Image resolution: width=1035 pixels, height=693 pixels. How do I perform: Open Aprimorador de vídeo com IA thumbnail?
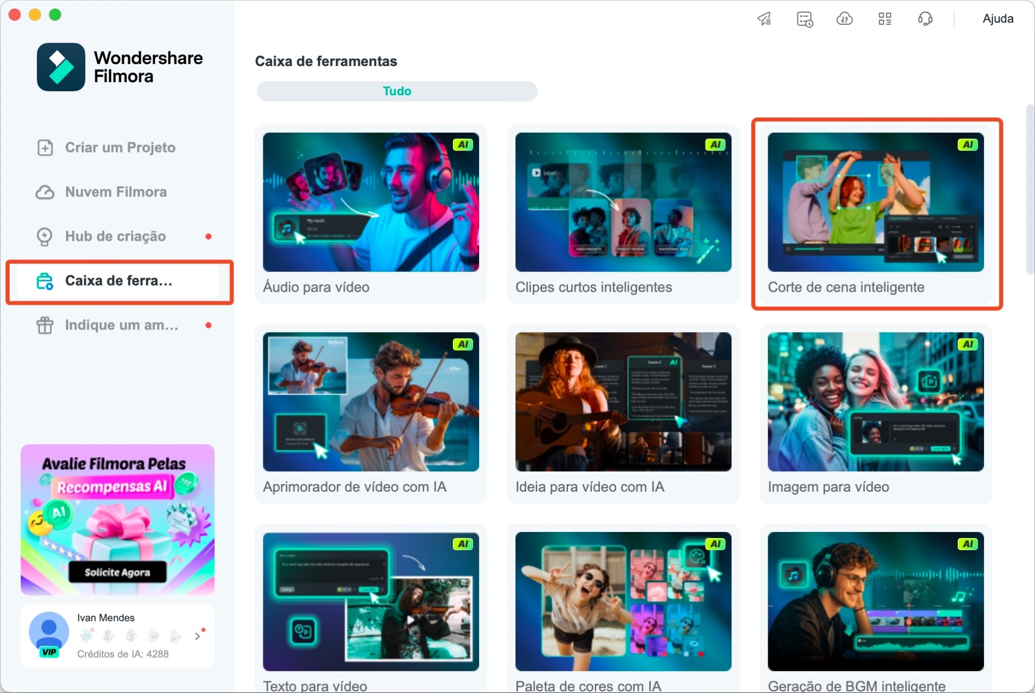tap(371, 402)
